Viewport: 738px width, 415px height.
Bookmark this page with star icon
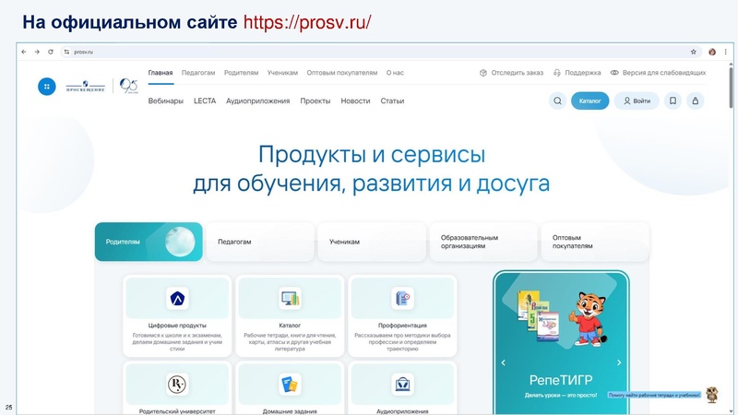(x=694, y=52)
